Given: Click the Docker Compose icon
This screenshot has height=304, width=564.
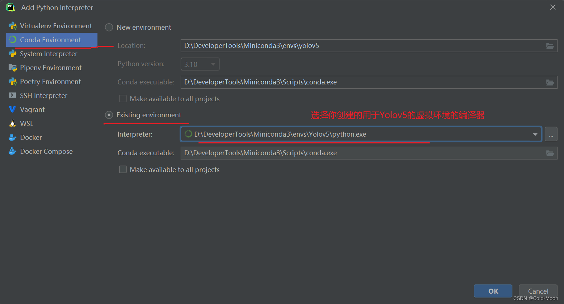Looking at the screenshot, I should click(13, 151).
